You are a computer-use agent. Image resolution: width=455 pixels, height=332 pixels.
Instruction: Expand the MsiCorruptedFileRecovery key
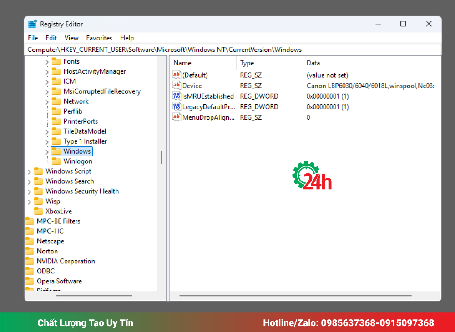click(x=47, y=91)
